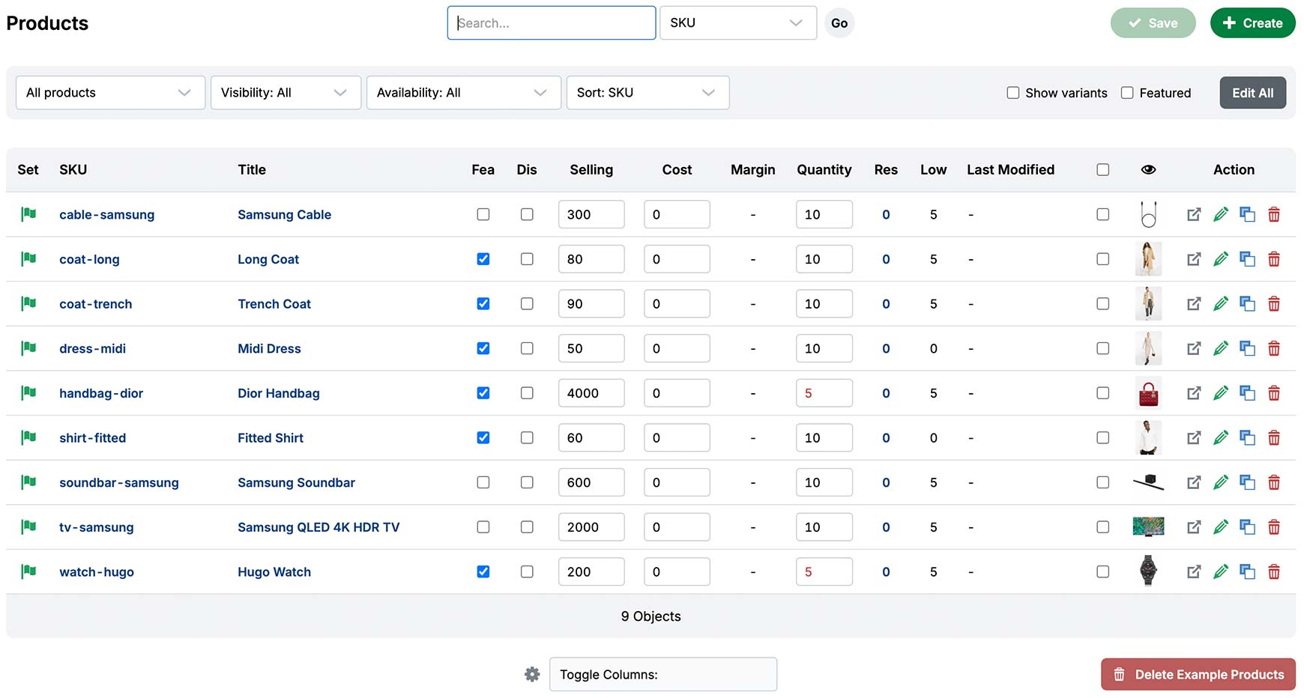Image resolution: width=1304 pixels, height=698 pixels.
Task: Click the edit pencil for Samsung Soundbar
Action: coord(1221,483)
